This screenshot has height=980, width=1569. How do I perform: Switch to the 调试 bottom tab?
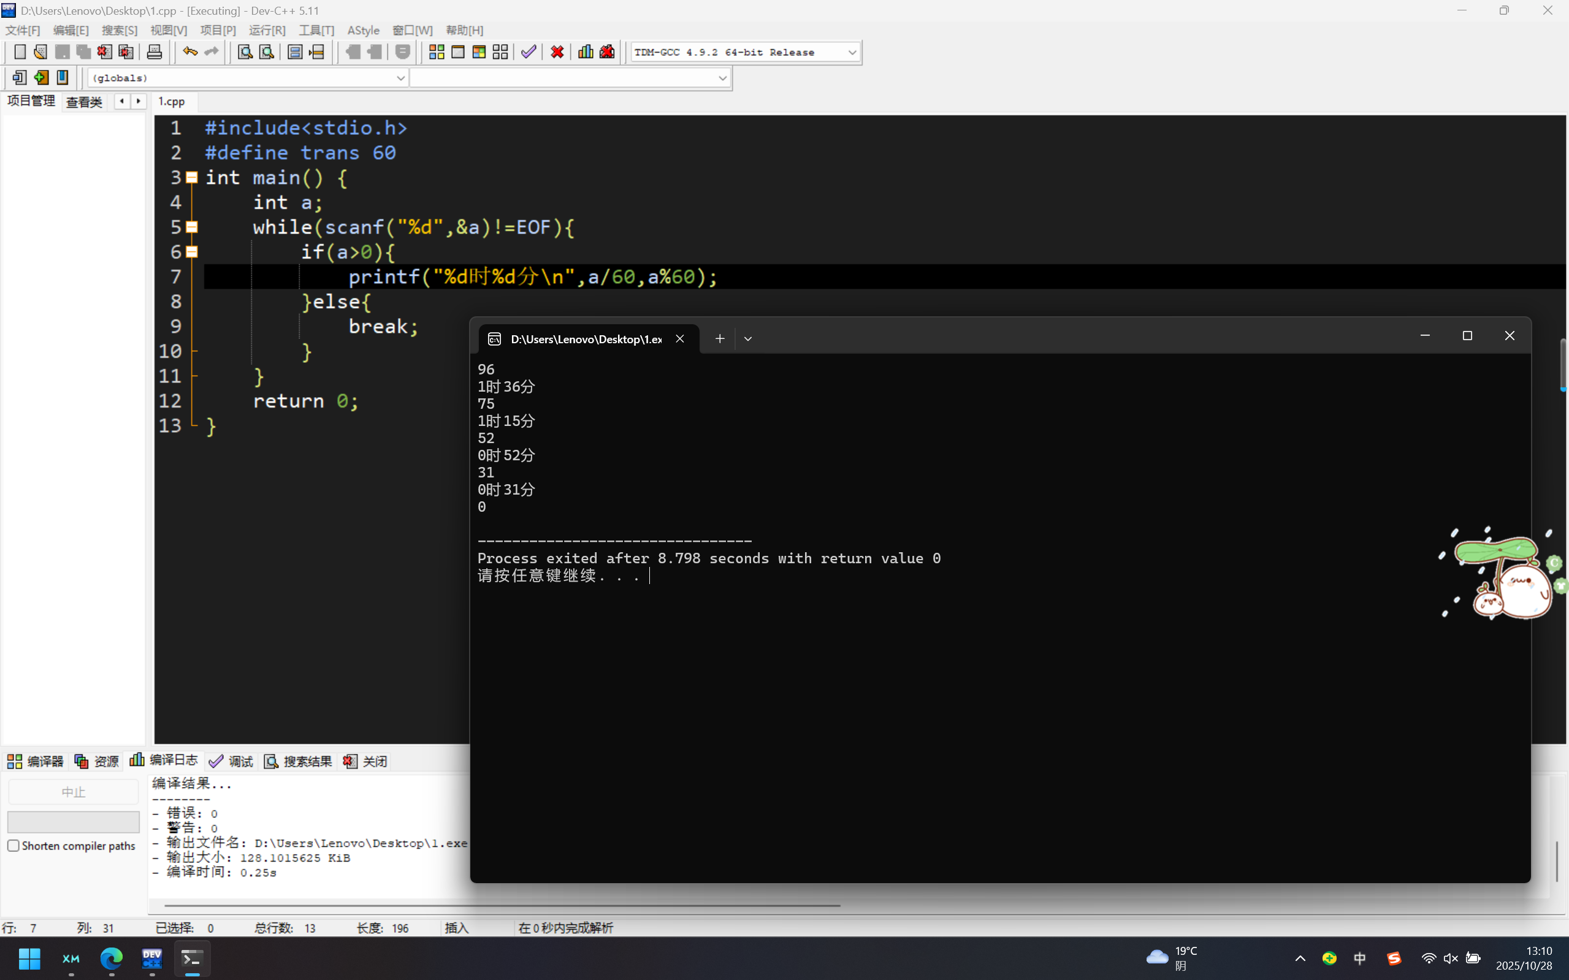tap(232, 761)
